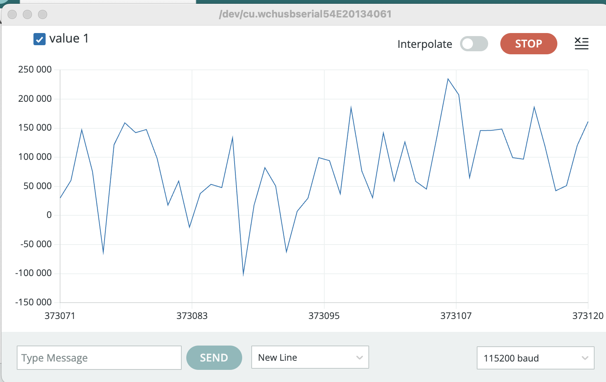Uncheck the value 1 series checkbox
Viewport: 606px width, 382px height.
(x=40, y=39)
